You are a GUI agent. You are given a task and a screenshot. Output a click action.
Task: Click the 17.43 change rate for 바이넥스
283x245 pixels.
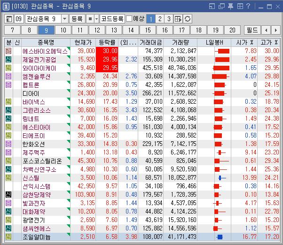(110, 101)
